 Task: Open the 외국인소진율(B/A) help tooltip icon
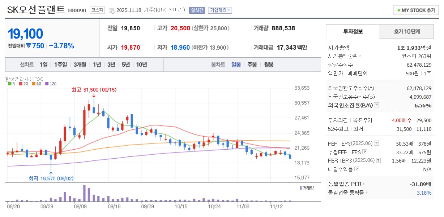(376, 104)
